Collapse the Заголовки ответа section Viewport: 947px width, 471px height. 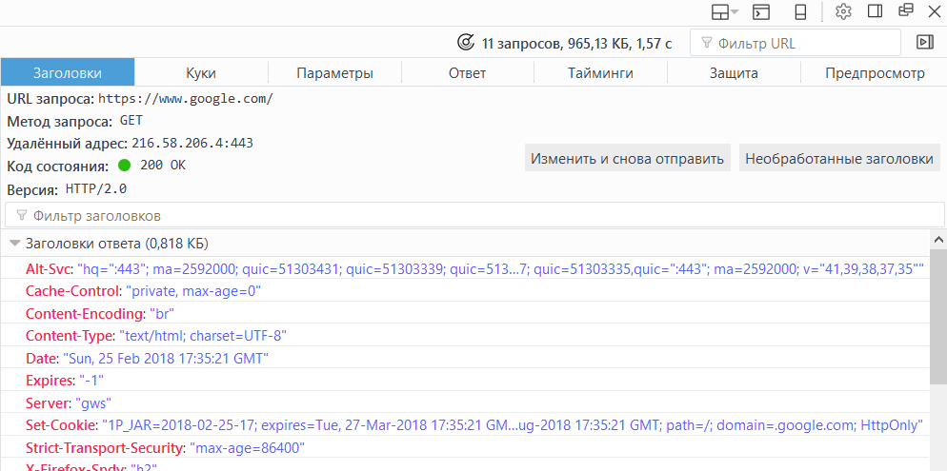[15, 243]
